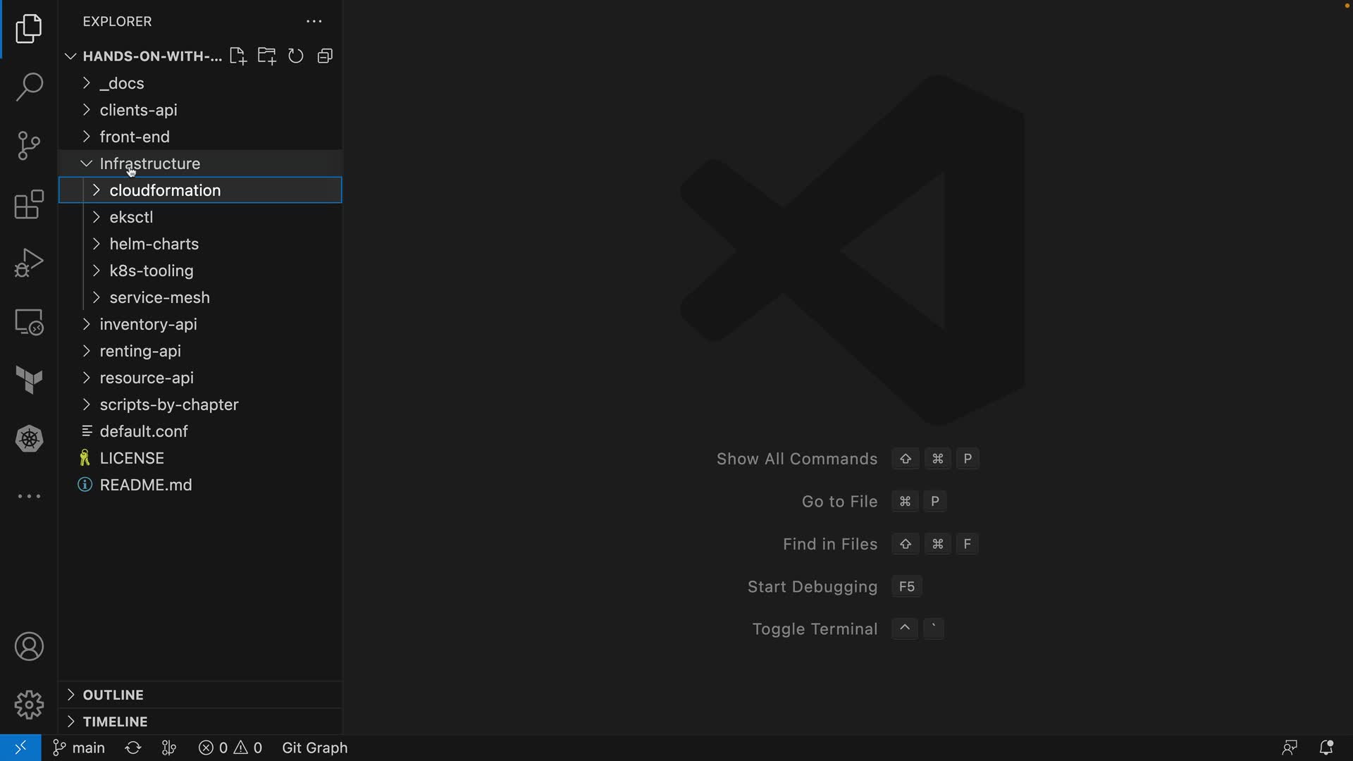Image resolution: width=1353 pixels, height=761 pixels.
Task: Expand the OUTLINE section
Action: (x=113, y=695)
